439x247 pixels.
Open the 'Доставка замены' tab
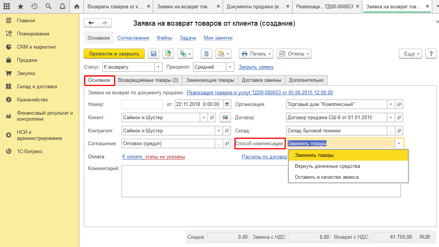(261, 80)
